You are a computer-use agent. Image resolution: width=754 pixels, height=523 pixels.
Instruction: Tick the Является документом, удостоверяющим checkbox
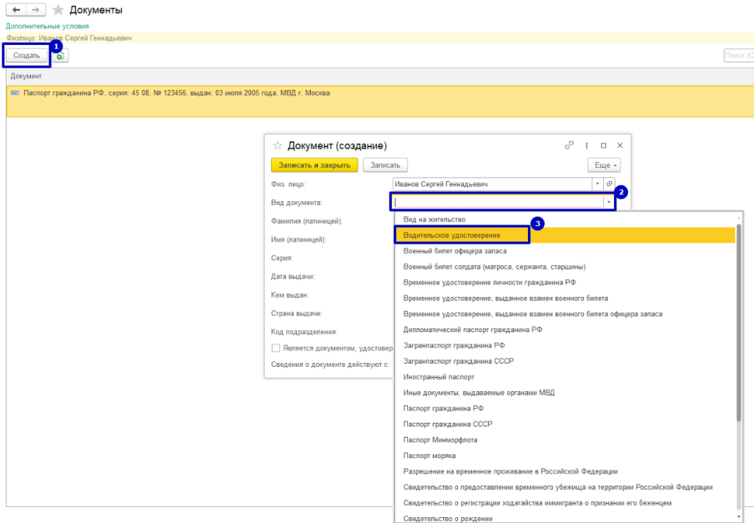point(275,348)
